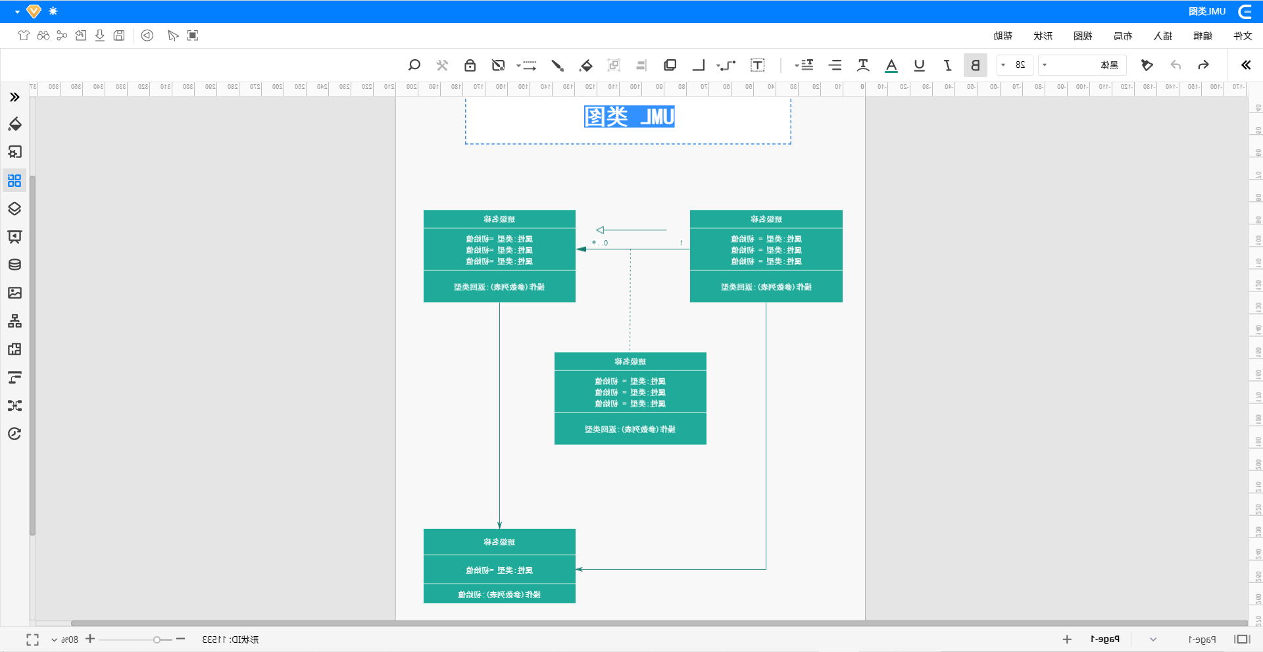Click the undo arrow in the toolbar
The width and height of the screenshot is (1263, 652).
[1176, 65]
